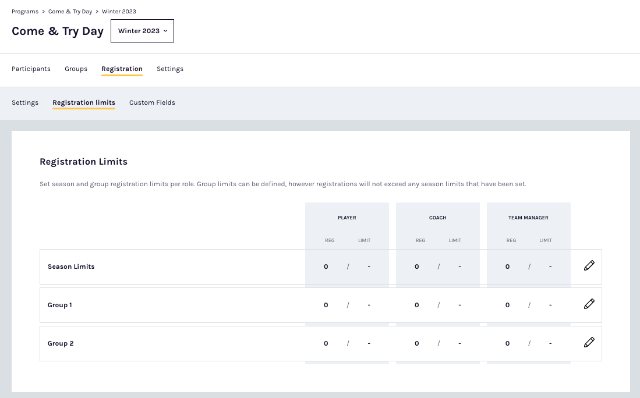Open Group 2 edit pencil icon

[x=589, y=343]
